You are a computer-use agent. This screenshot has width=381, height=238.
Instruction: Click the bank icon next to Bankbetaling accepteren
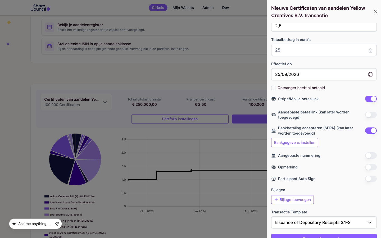(x=274, y=131)
